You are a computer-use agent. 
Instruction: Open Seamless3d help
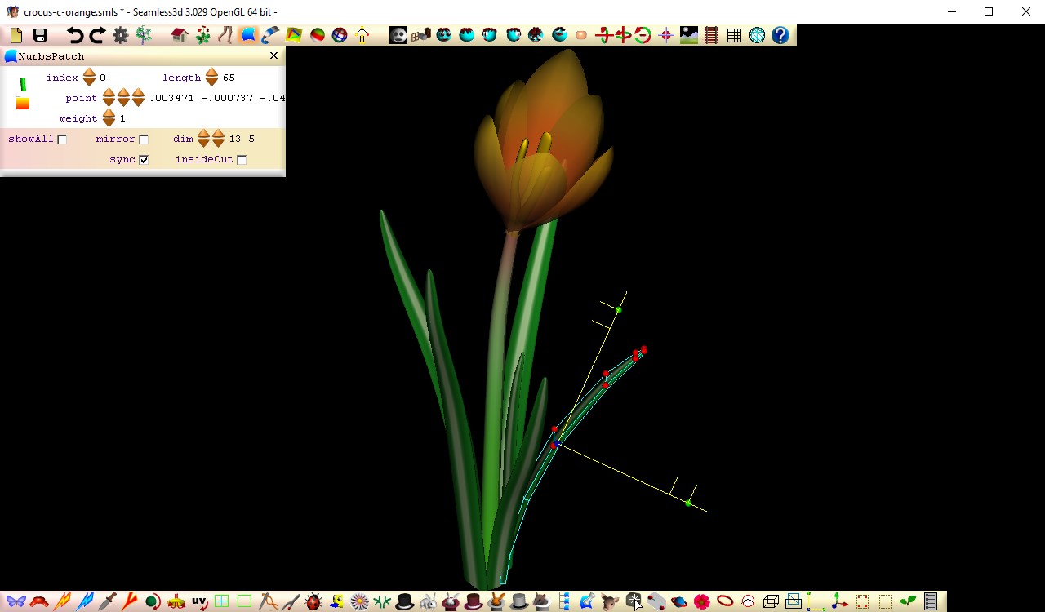[x=781, y=35]
